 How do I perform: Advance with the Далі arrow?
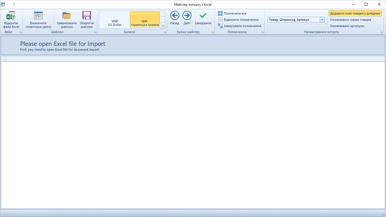187,18
